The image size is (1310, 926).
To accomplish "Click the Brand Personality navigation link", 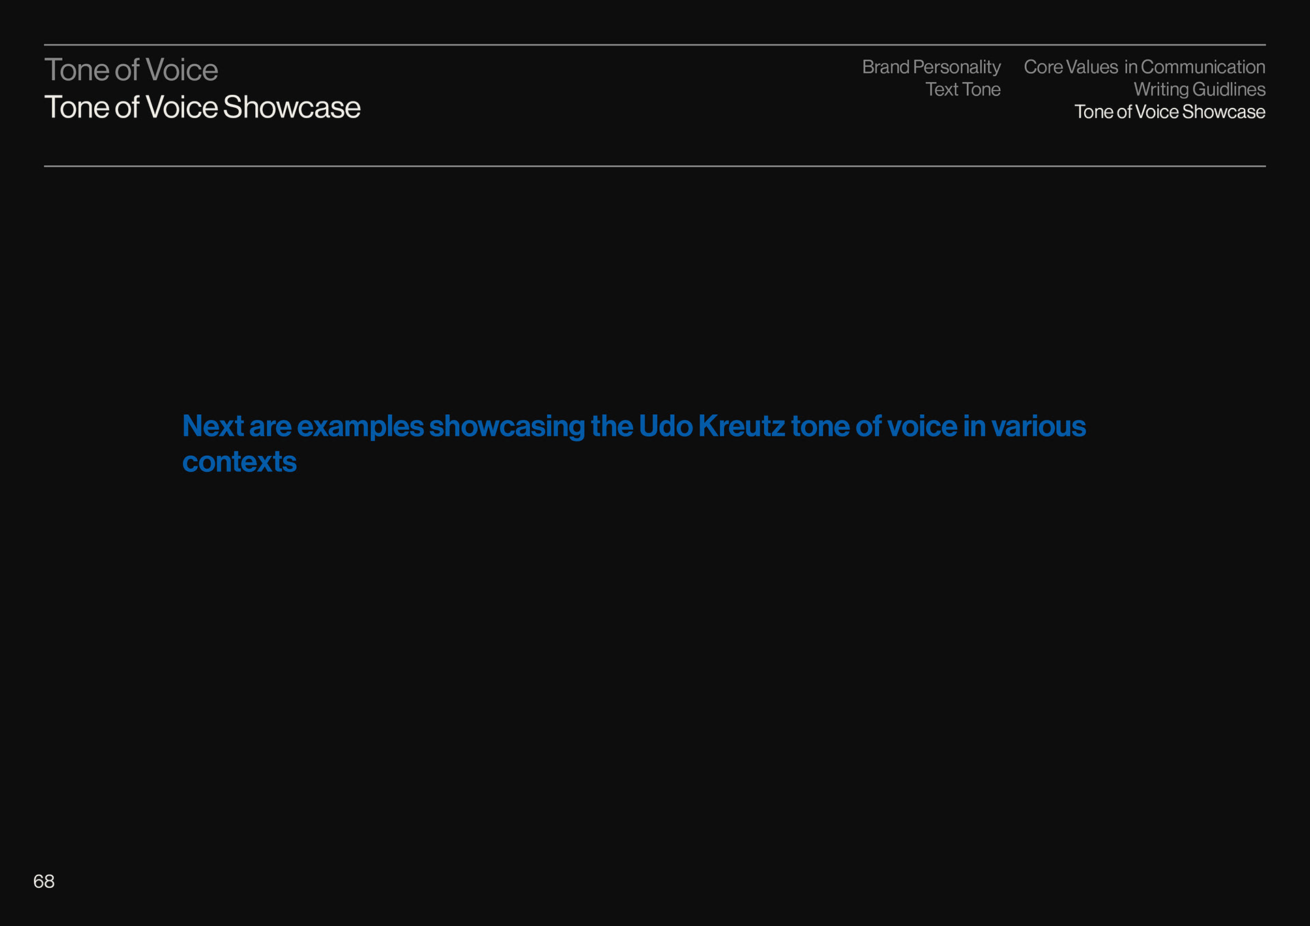I will click(x=931, y=67).
